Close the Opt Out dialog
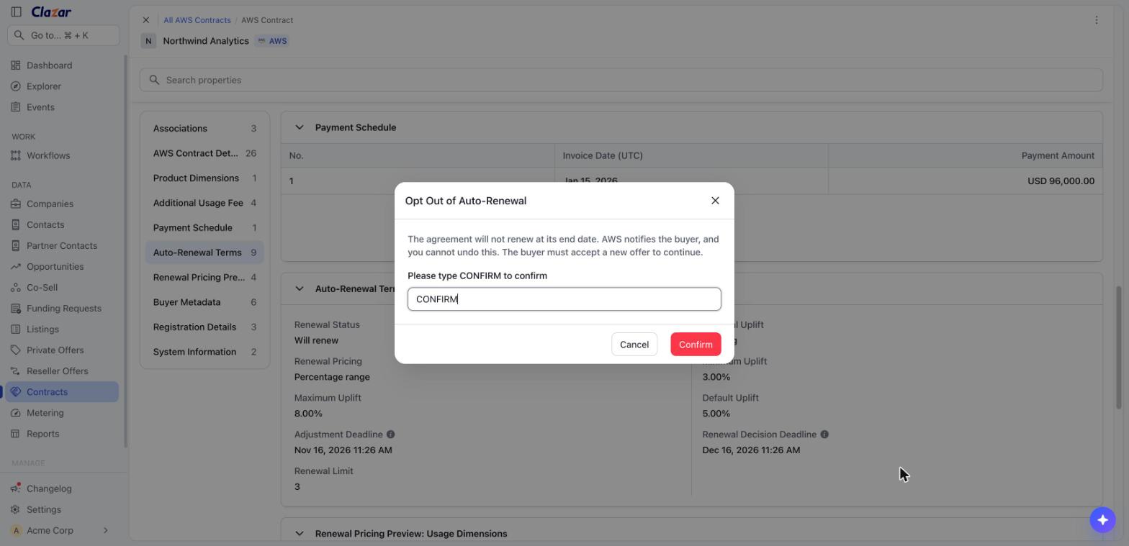Image resolution: width=1129 pixels, height=546 pixels. coord(715,201)
